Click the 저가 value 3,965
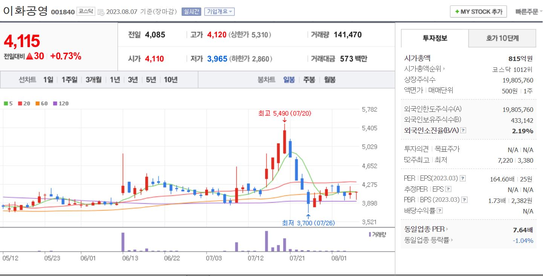The width and height of the screenshot is (543, 276). [217, 59]
